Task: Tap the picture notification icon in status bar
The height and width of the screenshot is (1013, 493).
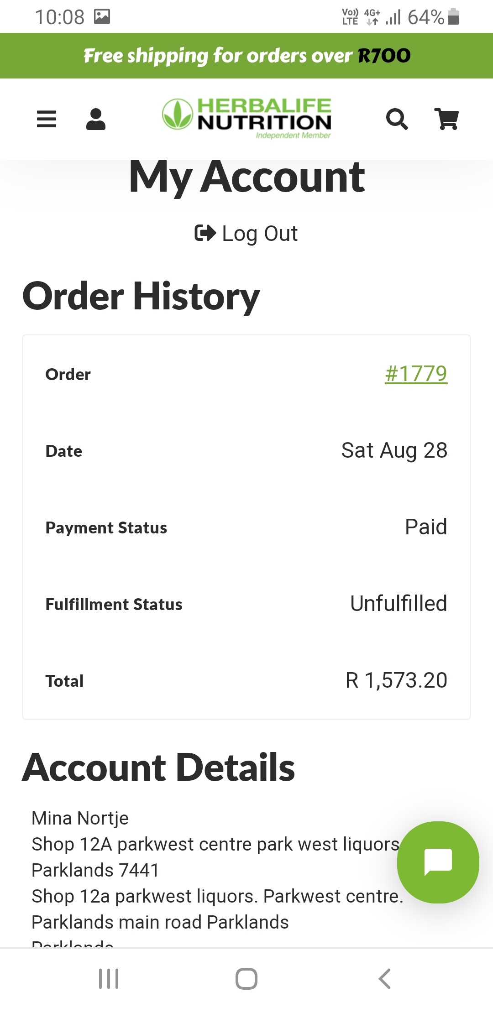Action: [102, 17]
